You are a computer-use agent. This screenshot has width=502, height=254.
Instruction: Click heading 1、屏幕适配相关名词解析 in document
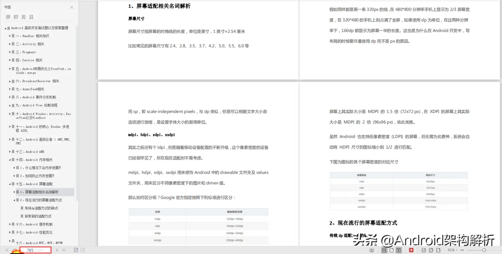[159, 6]
